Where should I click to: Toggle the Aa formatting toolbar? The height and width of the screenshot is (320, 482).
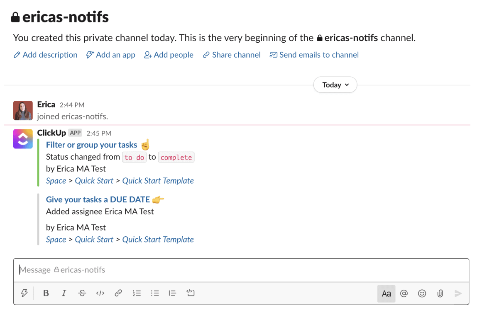coord(386,293)
